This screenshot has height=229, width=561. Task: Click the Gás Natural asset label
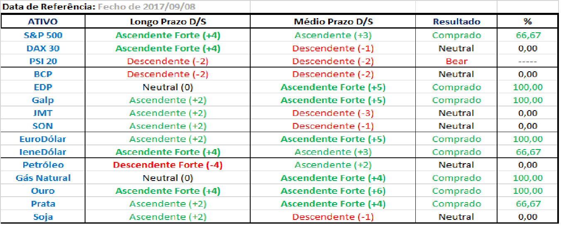(x=43, y=178)
